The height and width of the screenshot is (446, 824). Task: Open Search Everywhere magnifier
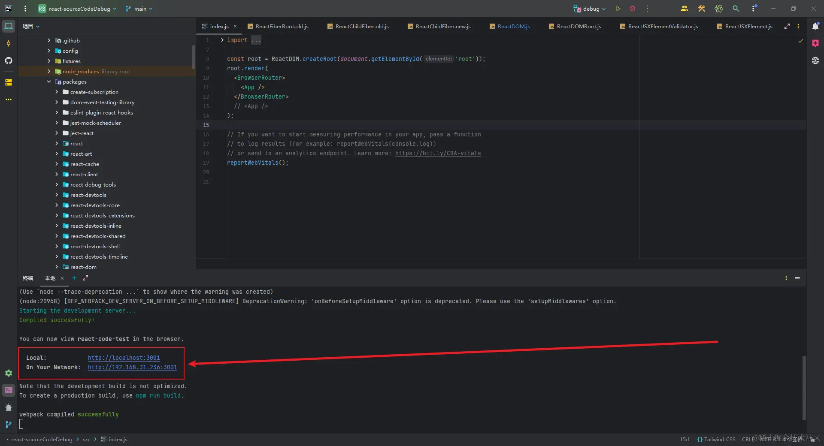click(x=736, y=9)
